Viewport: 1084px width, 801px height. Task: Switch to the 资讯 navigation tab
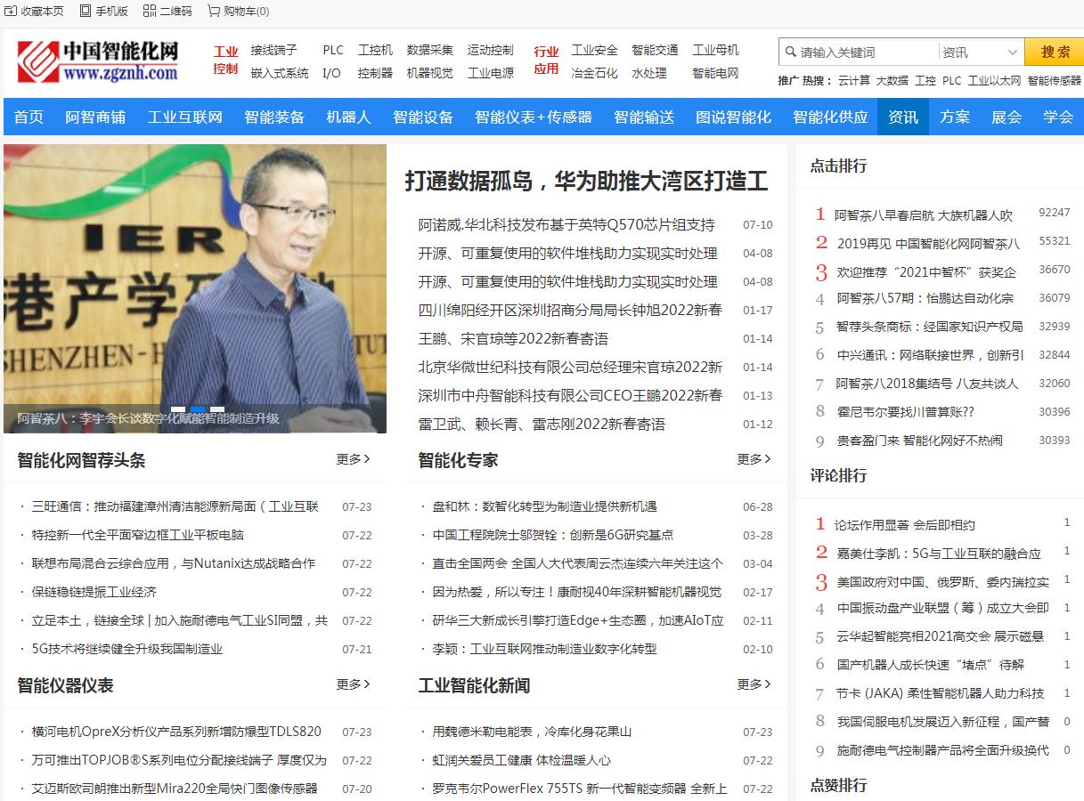[x=903, y=117]
